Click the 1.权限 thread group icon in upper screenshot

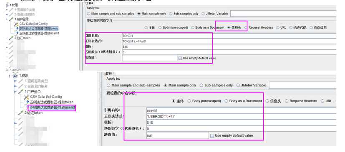8,5
